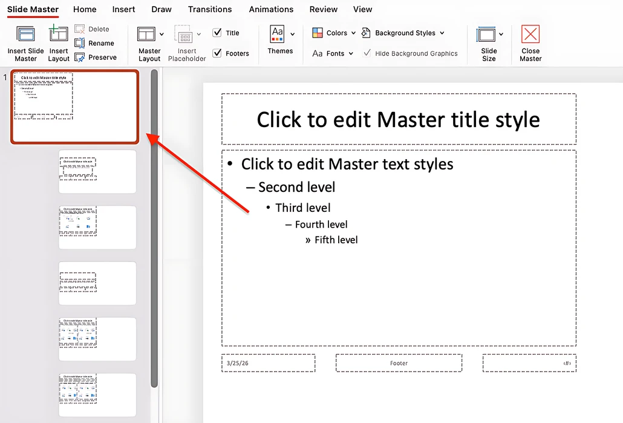This screenshot has height=423, width=623.
Task: Select the second layout thumbnail
Action: pos(97,171)
